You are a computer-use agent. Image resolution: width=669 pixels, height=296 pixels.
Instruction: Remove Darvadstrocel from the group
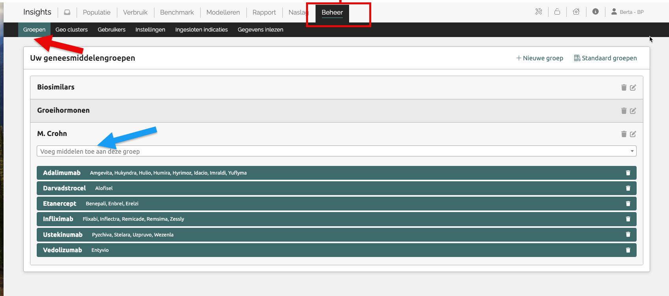[x=628, y=188]
